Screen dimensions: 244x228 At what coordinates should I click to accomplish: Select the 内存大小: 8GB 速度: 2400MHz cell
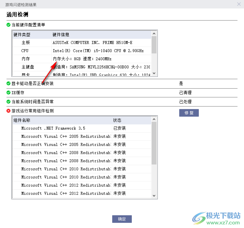coord(101,59)
